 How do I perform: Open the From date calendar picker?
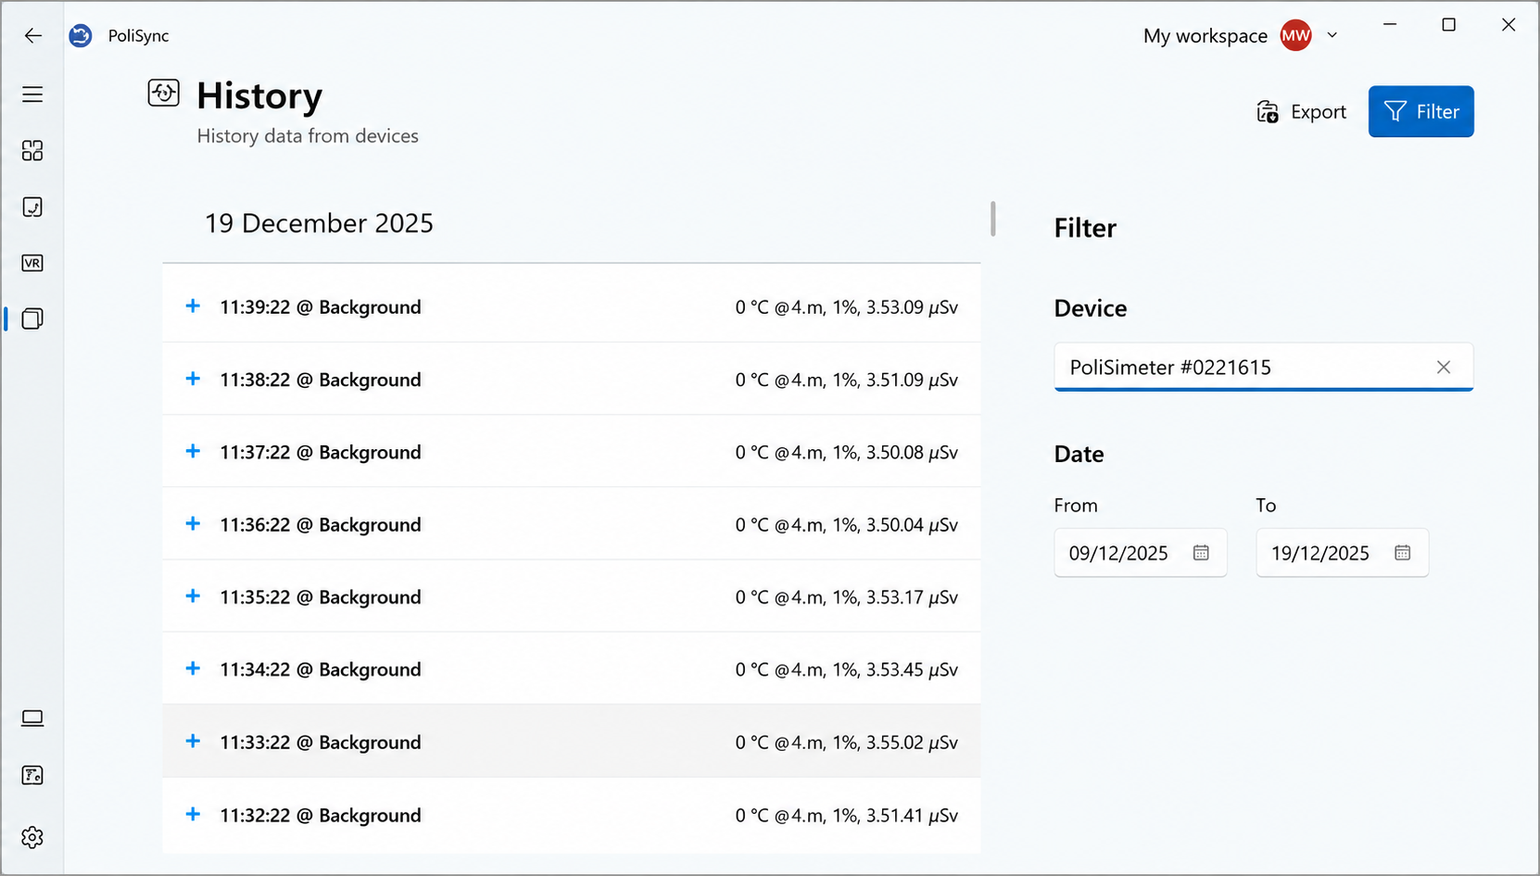1201,553
